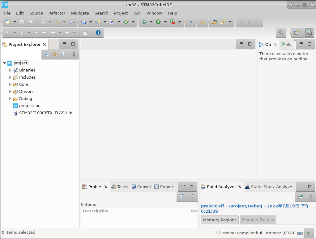The height and width of the screenshot is (239, 316).
Task: Maximize the editor area
Action: click(x=250, y=44)
